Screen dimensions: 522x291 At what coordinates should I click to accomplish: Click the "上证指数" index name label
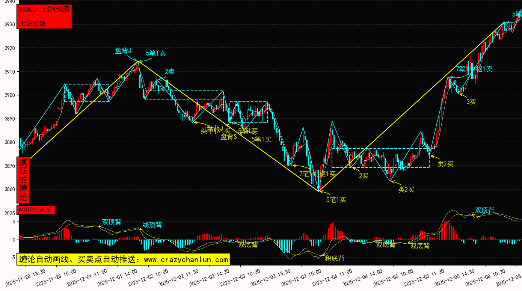point(32,23)
